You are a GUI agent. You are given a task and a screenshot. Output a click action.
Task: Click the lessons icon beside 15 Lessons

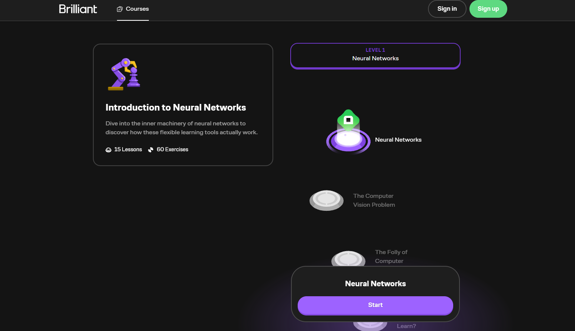point(108,150)
